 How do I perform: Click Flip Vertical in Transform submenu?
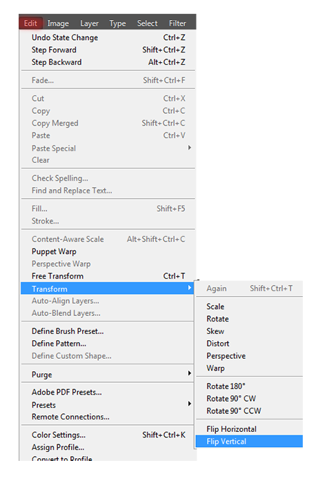[249, 441]
